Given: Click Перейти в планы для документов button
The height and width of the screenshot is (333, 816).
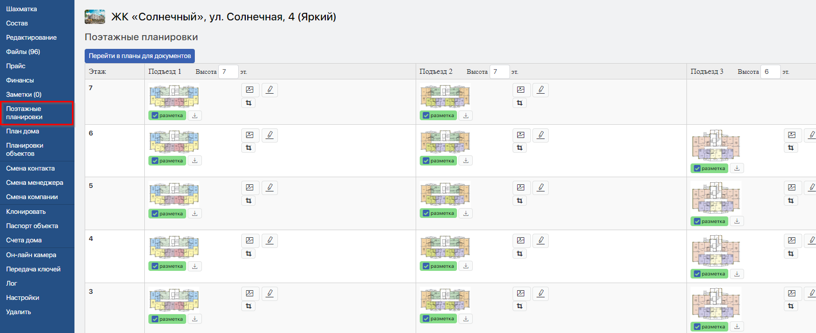Looking at the screenshot, I should point(140,56).
